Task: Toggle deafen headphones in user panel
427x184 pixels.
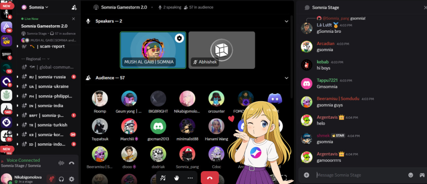Action: tap(62, 179)
